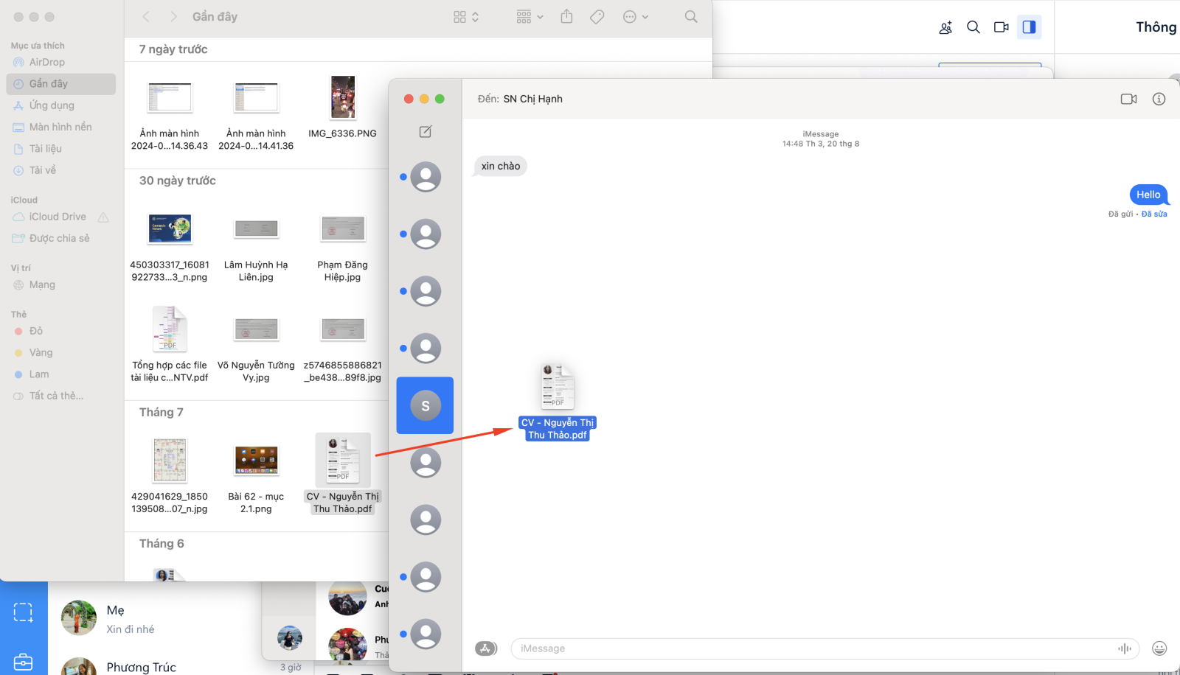
Task: Click Đến recipient SN Chị Hạnh
Action: coord(532,99)
